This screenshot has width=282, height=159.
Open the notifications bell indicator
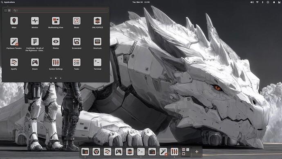pyautogui.click(x=274, y=2)
